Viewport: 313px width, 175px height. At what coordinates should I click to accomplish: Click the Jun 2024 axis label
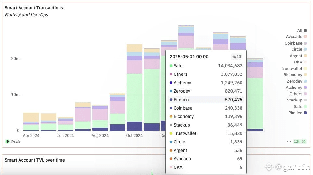point(65,135)
